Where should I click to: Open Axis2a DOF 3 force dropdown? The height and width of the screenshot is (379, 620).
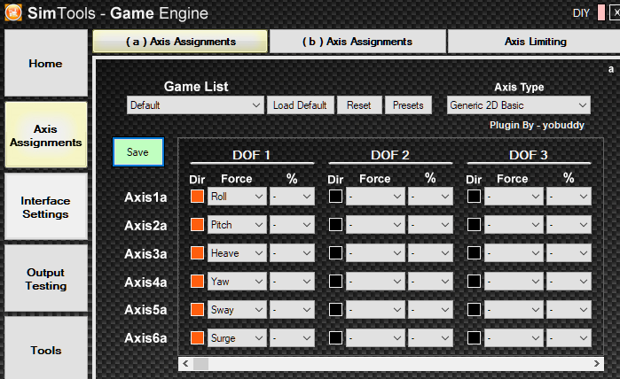(514, 225)
